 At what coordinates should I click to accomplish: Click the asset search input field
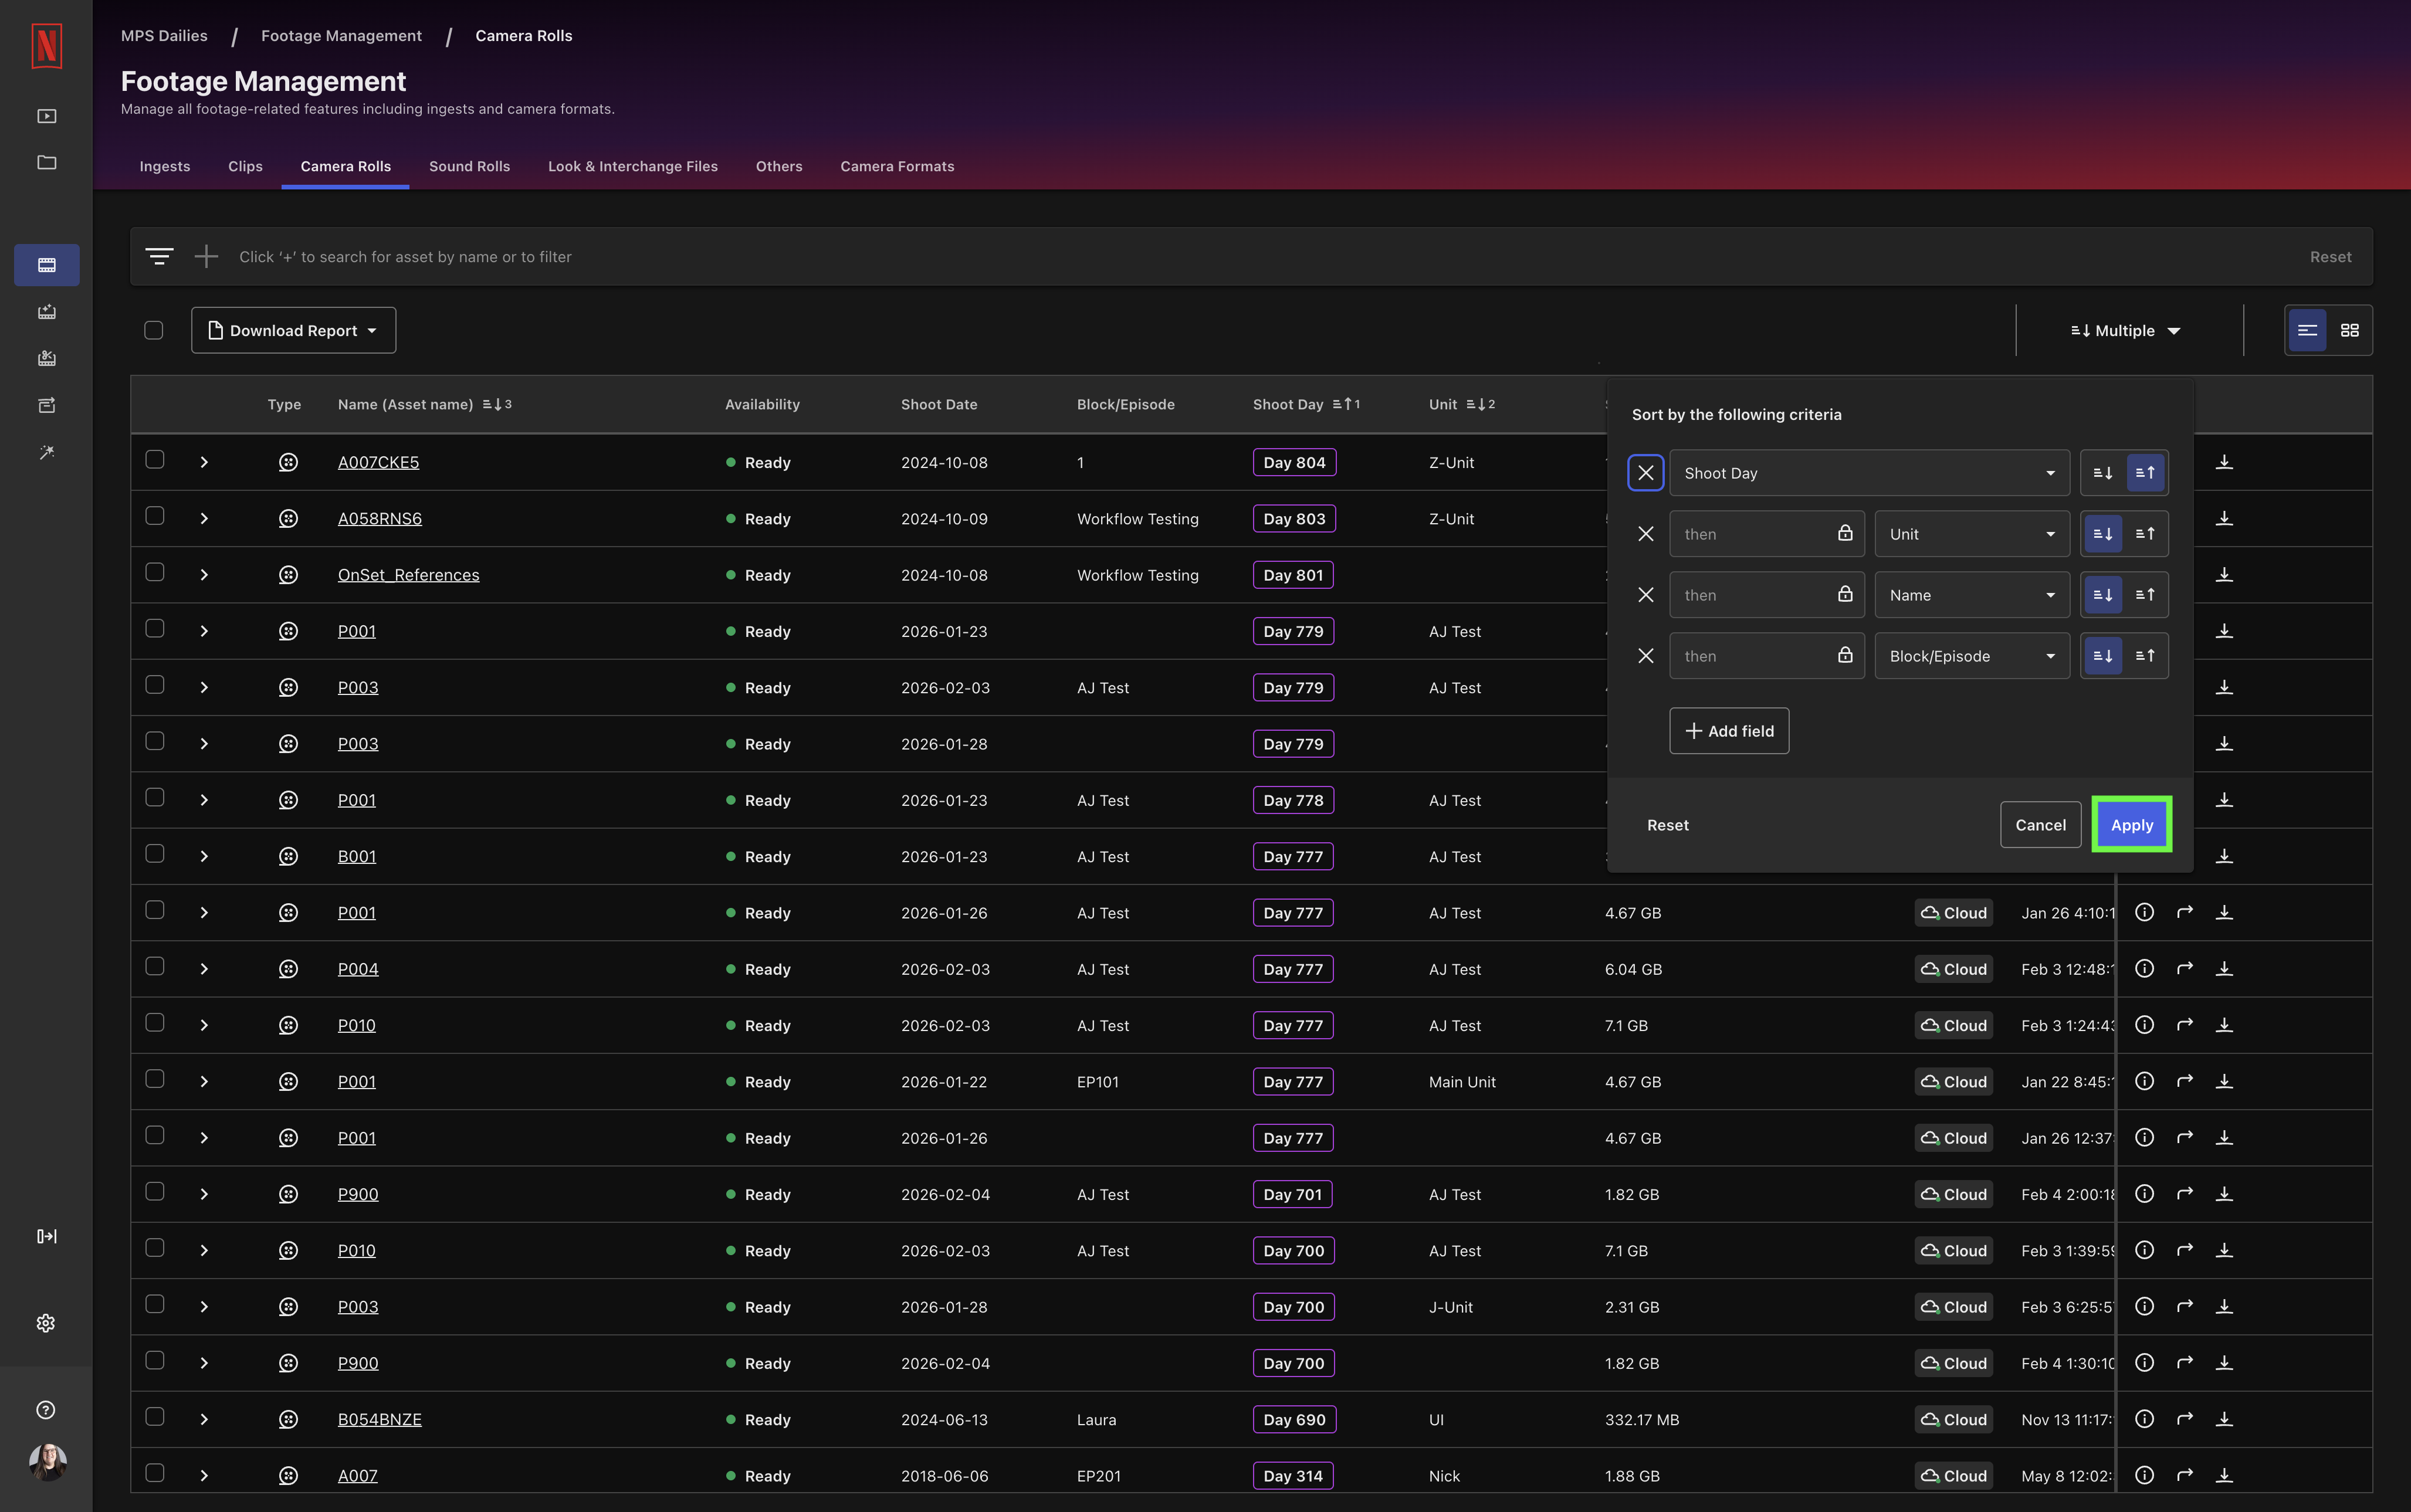700,256
